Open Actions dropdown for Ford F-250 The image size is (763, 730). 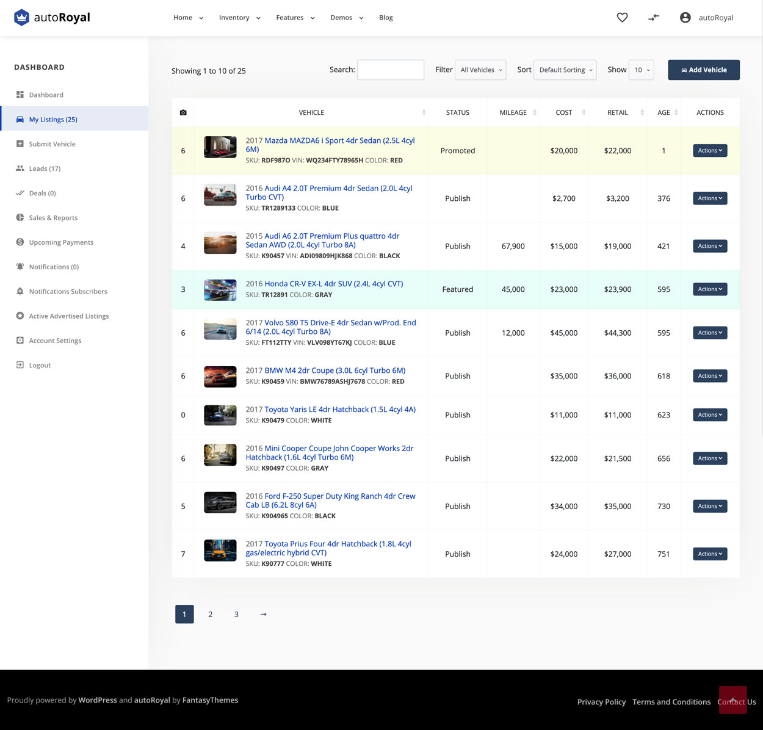[x=710, y=506]
